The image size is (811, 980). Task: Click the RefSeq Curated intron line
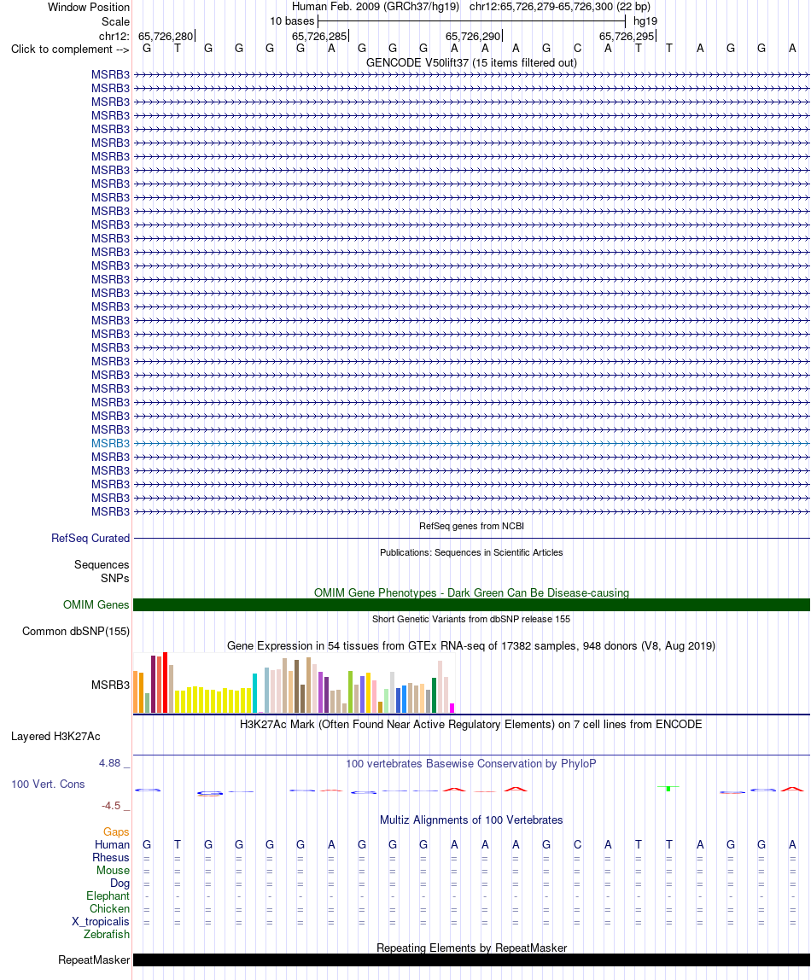(x=472, y=538)
